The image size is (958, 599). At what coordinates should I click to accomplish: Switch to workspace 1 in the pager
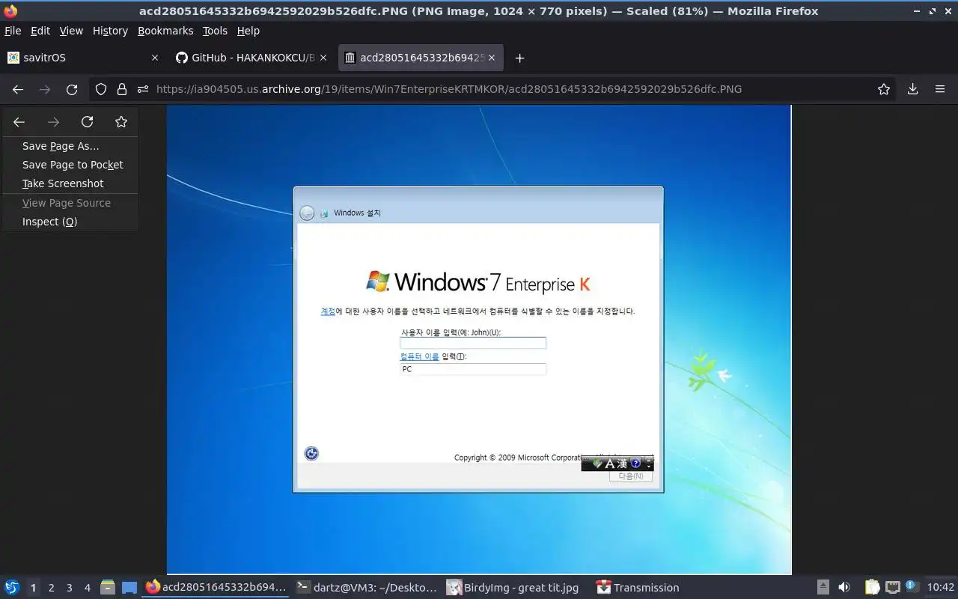coord(33,588)
